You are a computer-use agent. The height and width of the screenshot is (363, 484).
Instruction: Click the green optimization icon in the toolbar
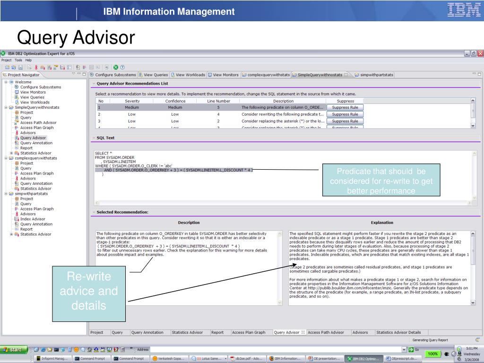[116, 67]
